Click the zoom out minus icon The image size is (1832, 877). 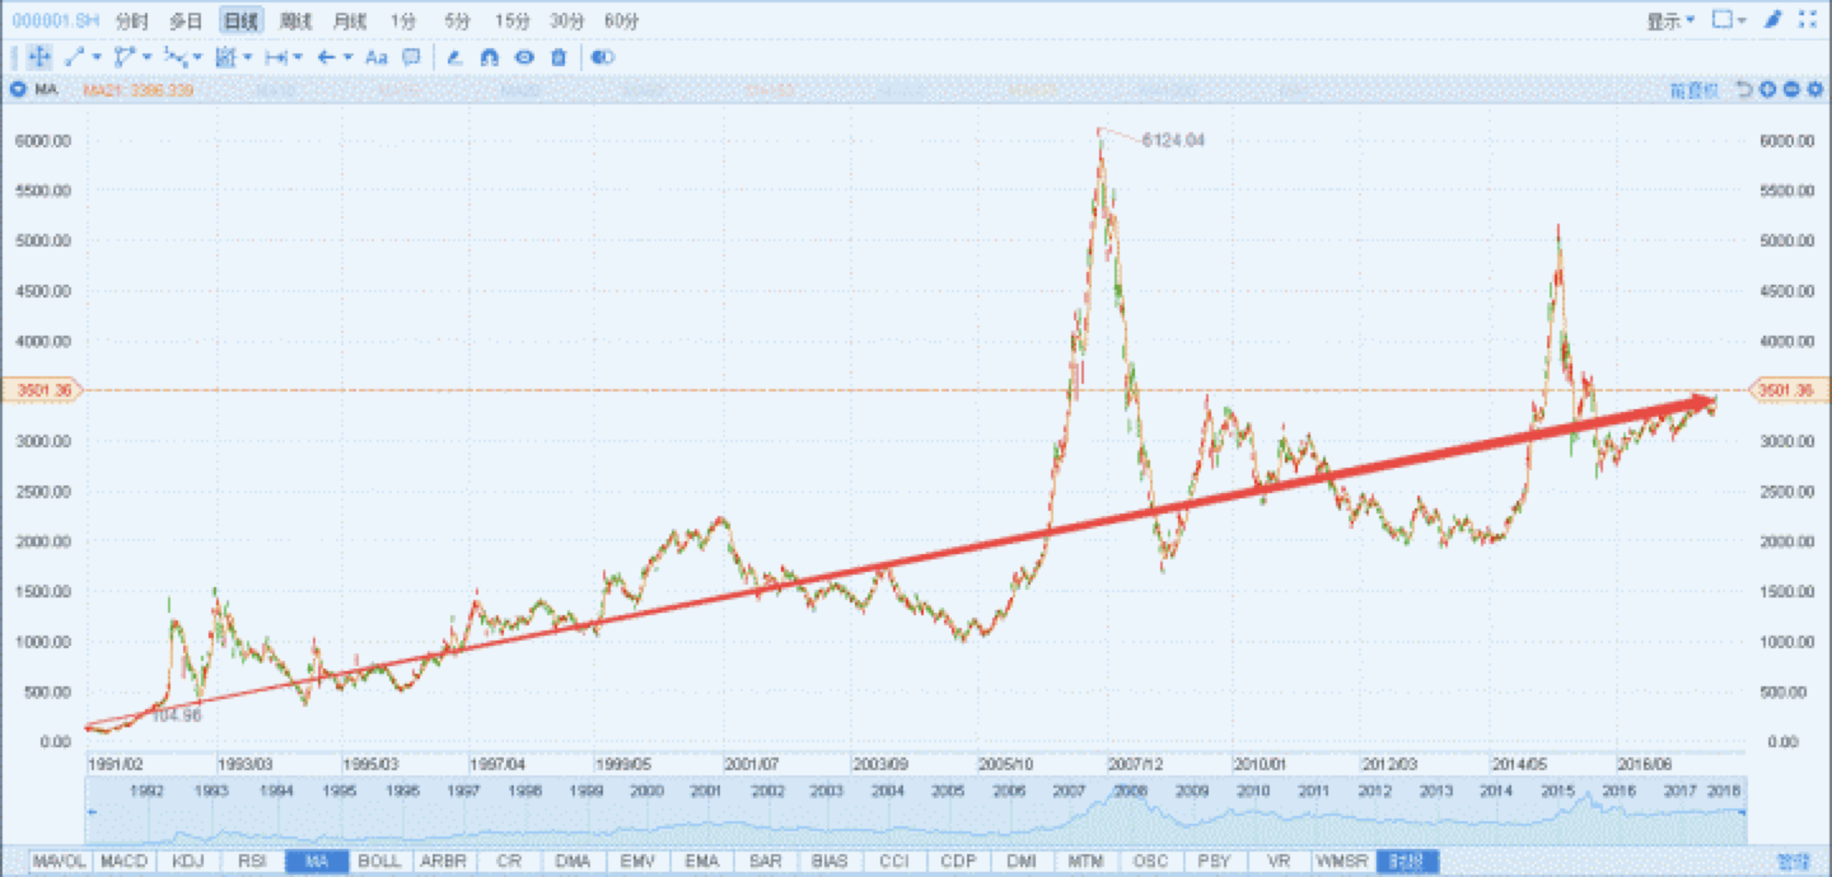coord(1792,89)
